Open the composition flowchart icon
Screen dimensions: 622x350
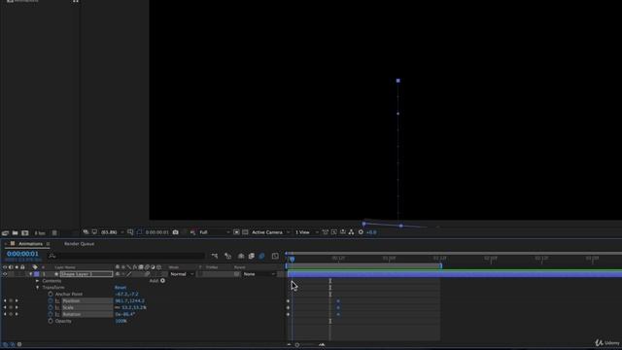click(x=352, y=232)
